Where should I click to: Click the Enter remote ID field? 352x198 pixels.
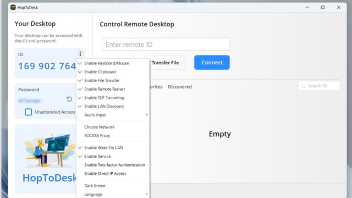166,45
